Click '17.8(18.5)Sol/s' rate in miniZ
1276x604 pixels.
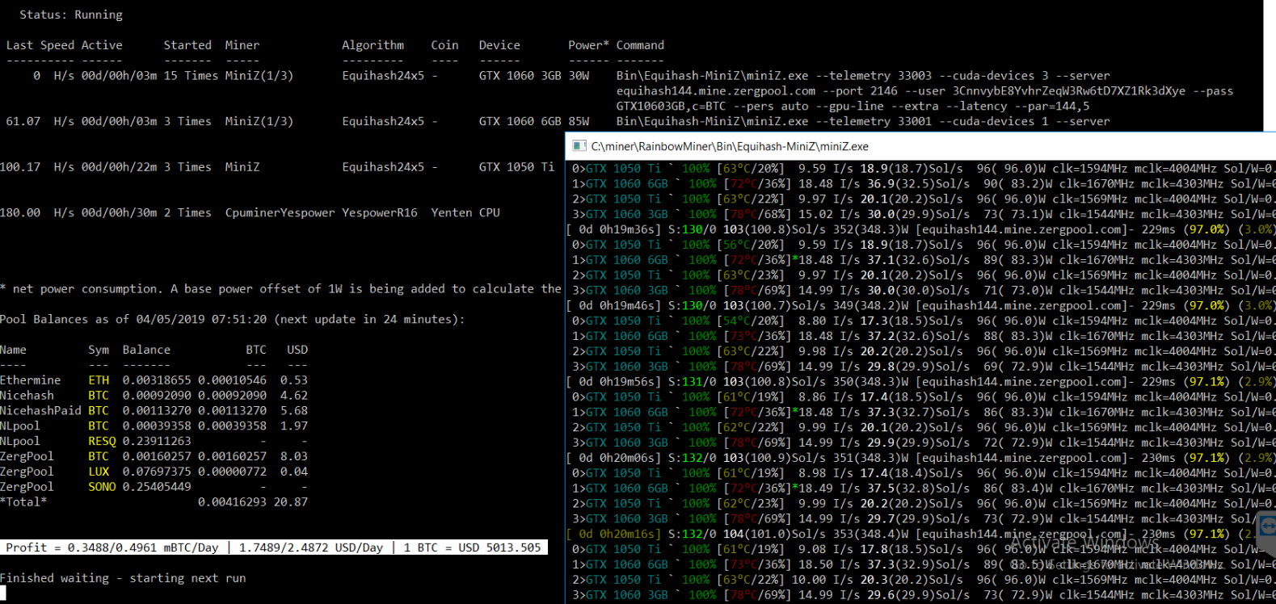pyautogui.click(x=912, y=549)
